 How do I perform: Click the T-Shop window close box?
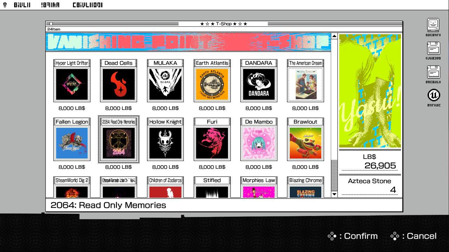(51, 24)
